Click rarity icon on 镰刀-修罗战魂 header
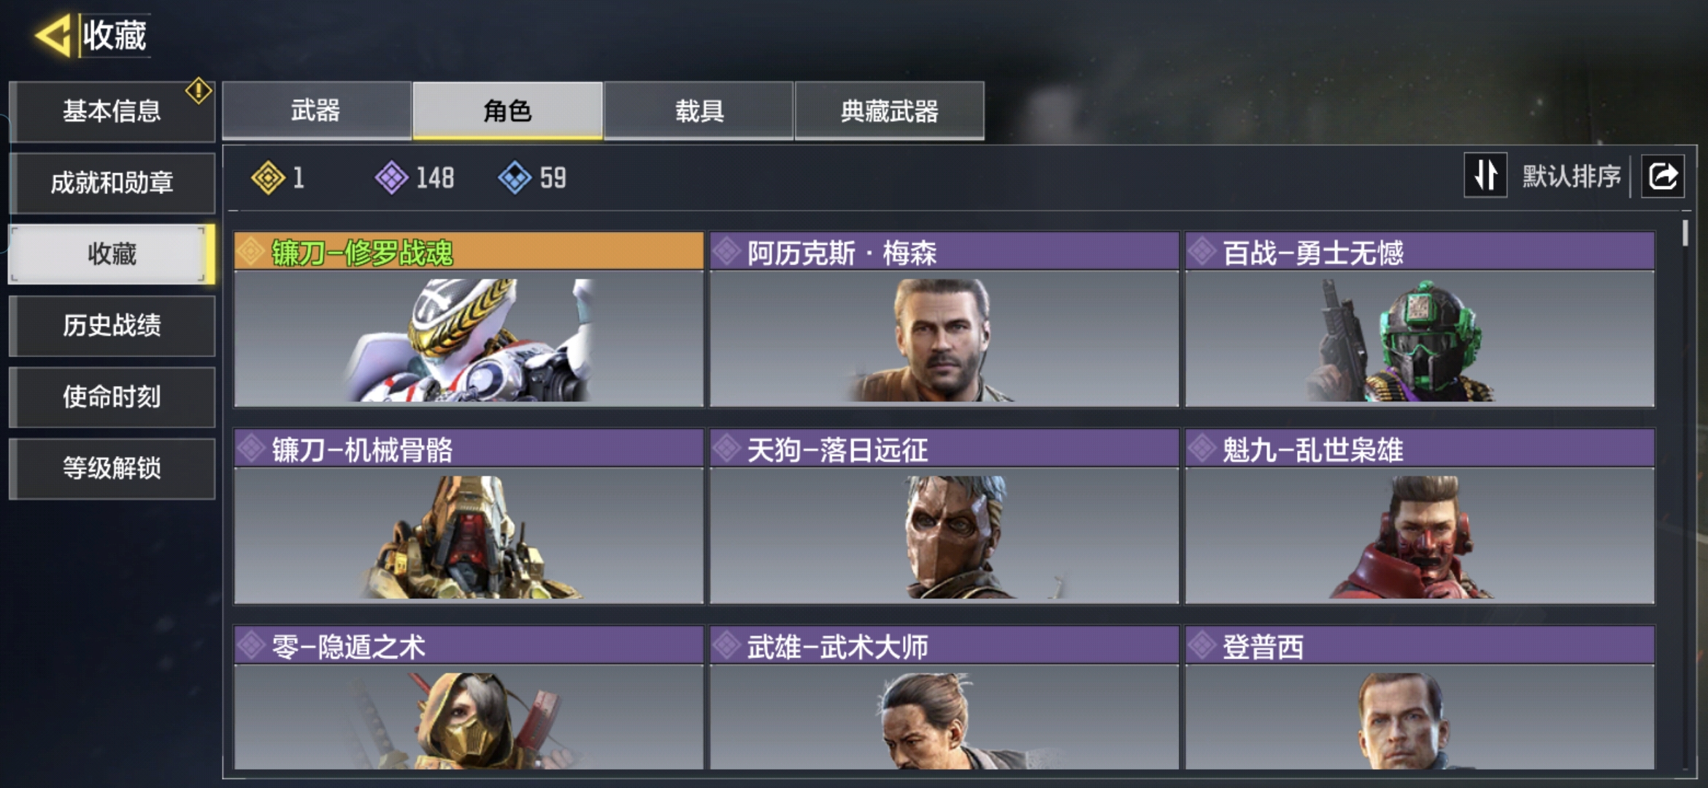 [x=250, y=252]
